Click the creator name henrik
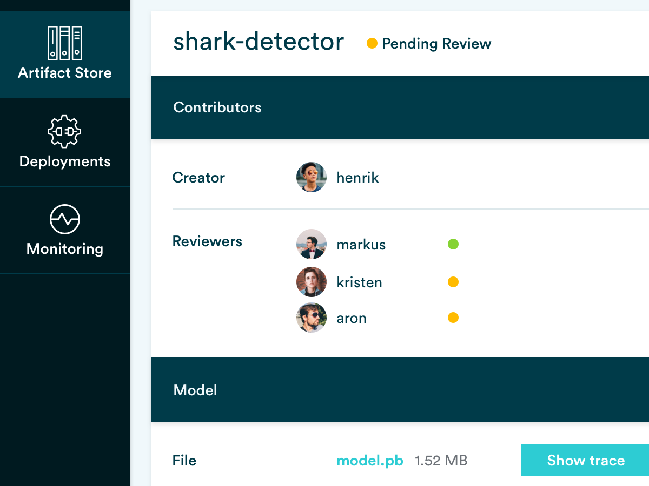Image resolution: width=649 pixels, height=486 pixels. [357, 178]
